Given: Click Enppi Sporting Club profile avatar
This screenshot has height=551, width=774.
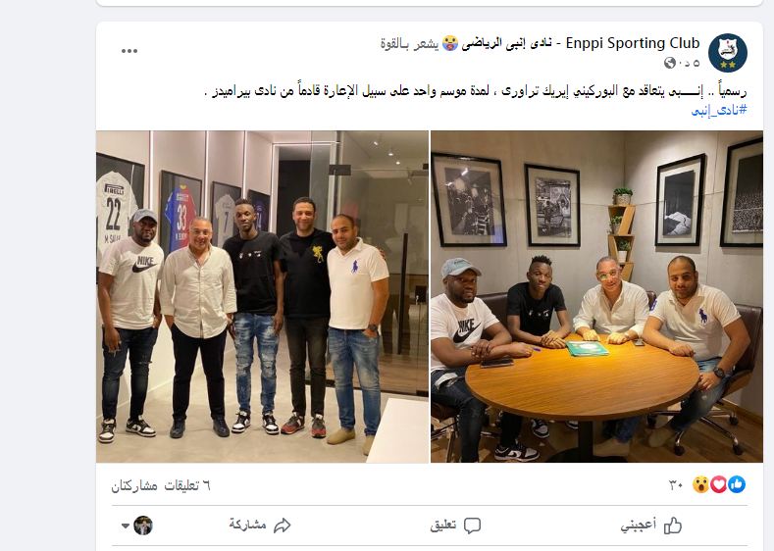Looking at the screenshot, I should [728, 53].
